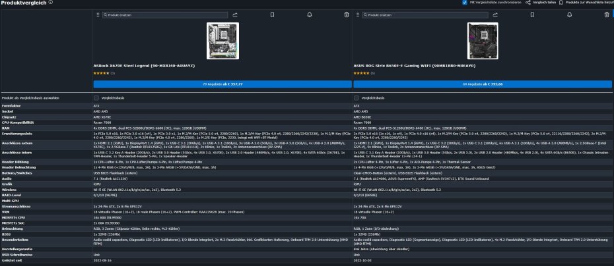Click ASRock 'Link' in USB-Schreibweise row

(x=96, y=255)
